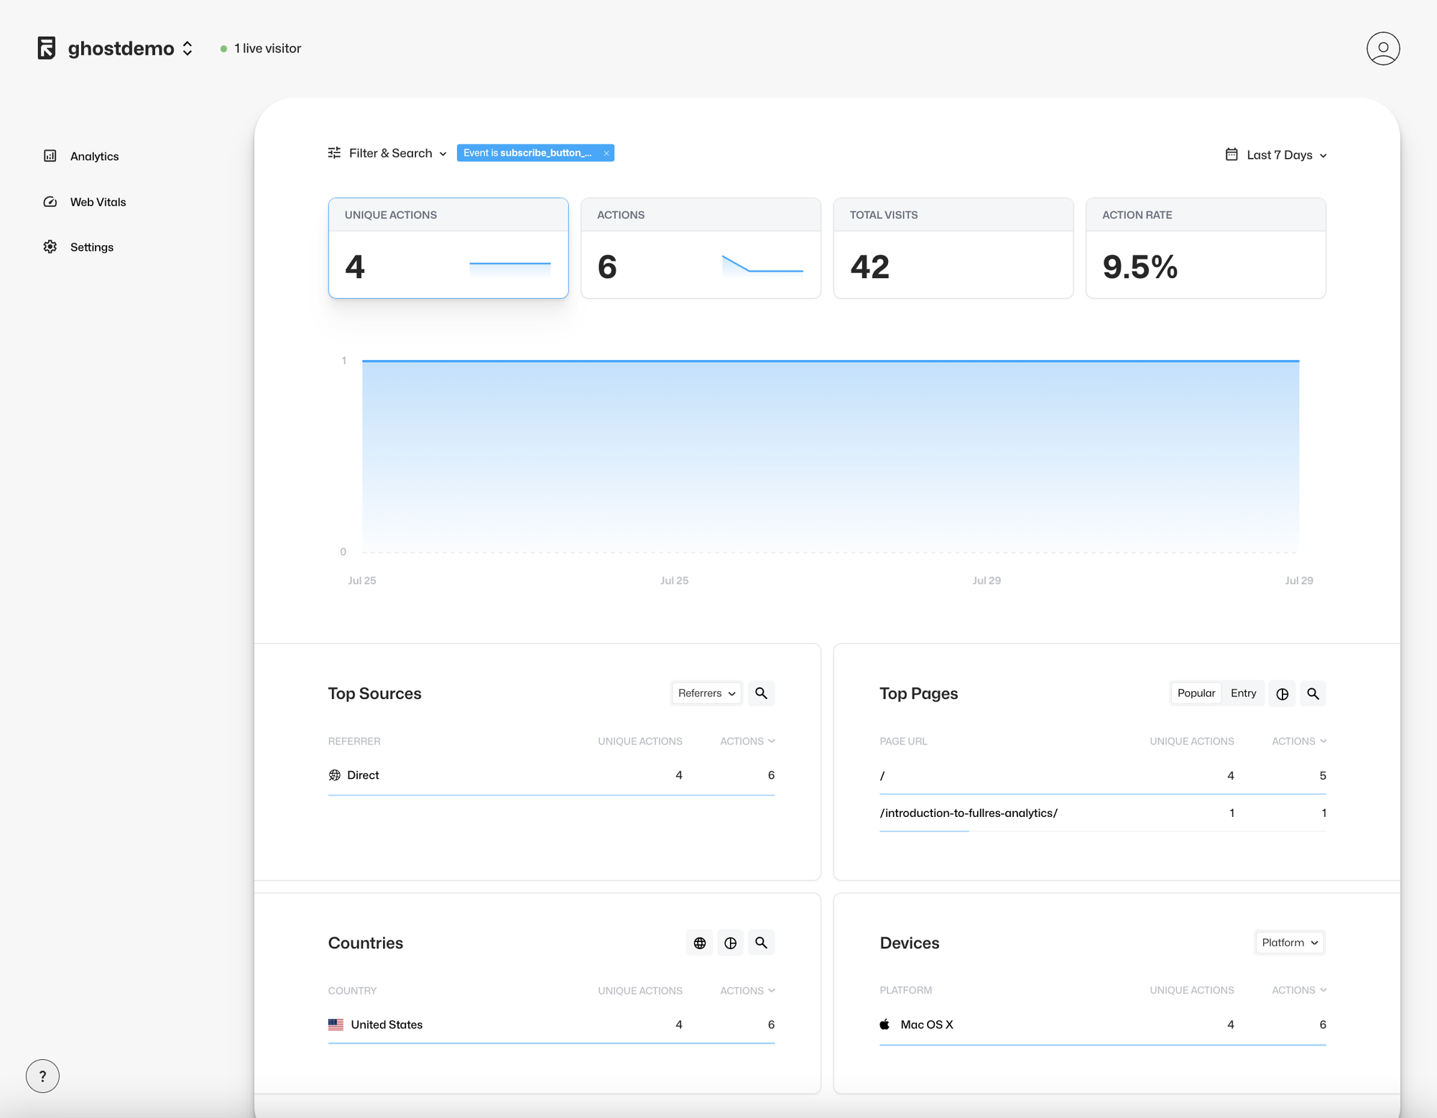Remove the subscribe_button event filter

(x=606, y=153)
